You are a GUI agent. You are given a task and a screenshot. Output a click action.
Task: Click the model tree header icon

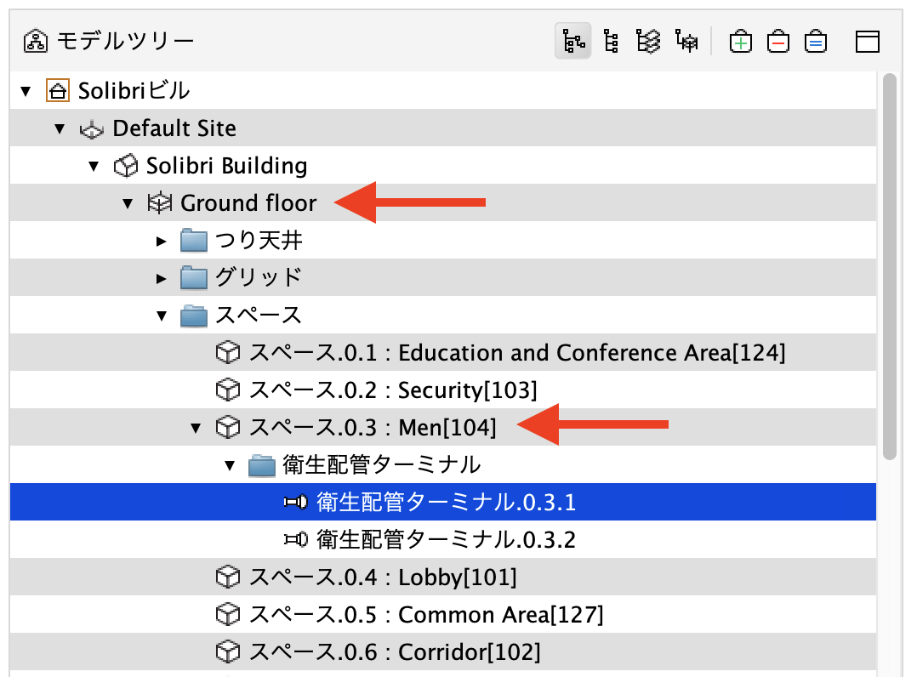tap(36, 41)
